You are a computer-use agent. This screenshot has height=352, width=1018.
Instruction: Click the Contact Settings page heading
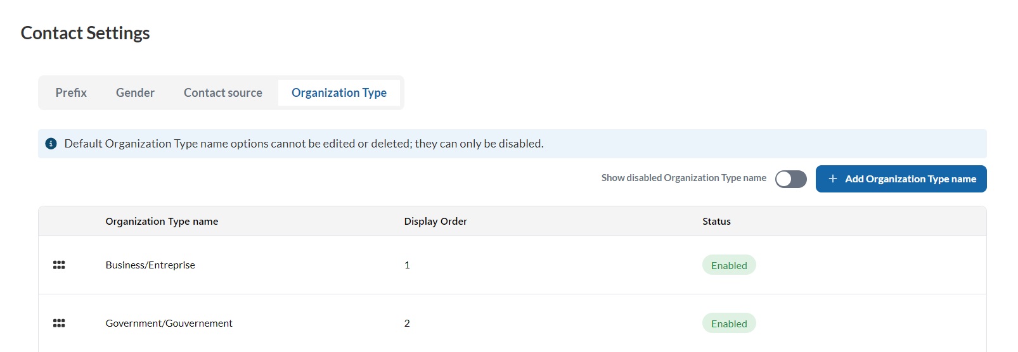click(x=85, y=33)
